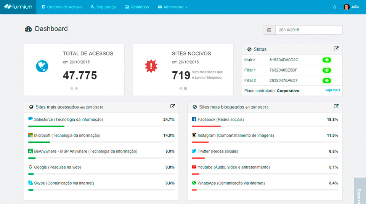The height and width of the screenshot is (204, 366).
Task: Select first carousel dot in Sites Nocivos
Action: 181,88
